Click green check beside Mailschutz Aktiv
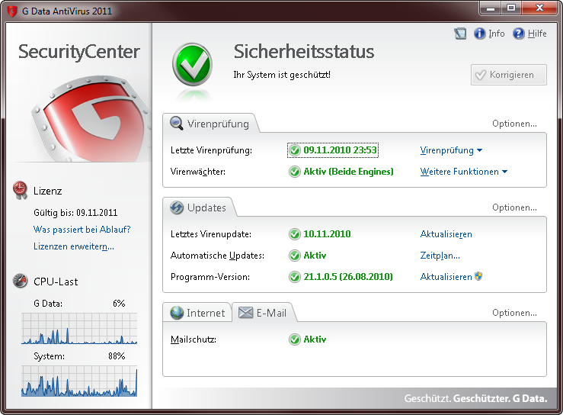 tap(295, 339)
